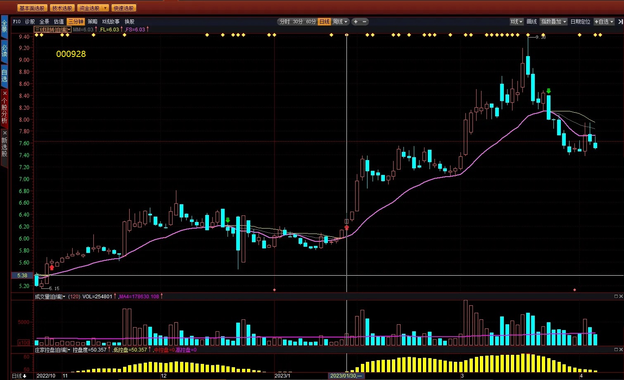Viewport: 624px width, 380px height.
Task: Click the 控盘度=50.357 value
Action: coord(90,350)
